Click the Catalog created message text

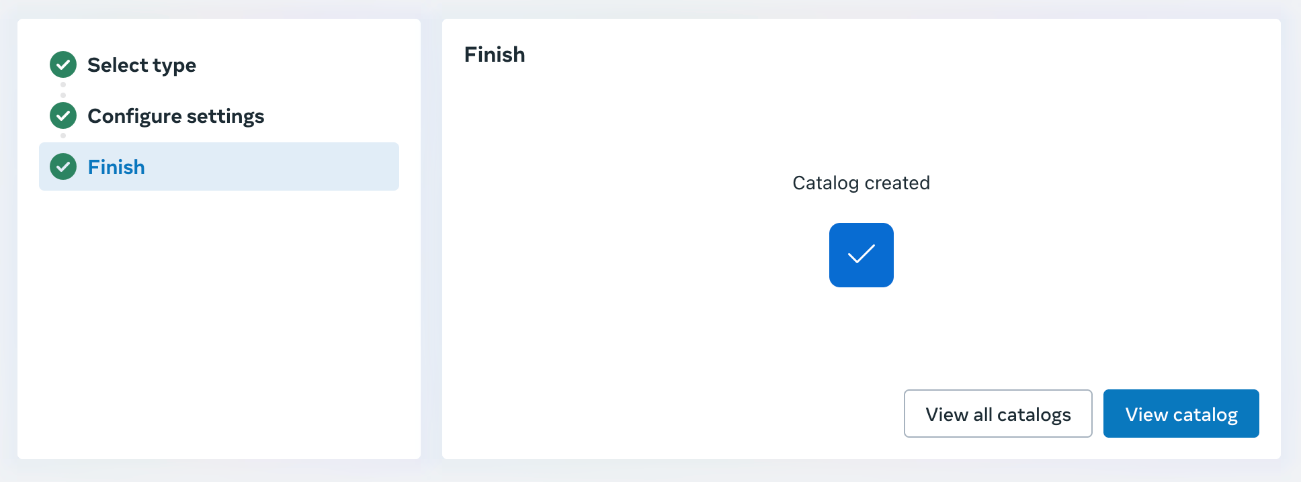pyautogui.click(x=861, y=183)
